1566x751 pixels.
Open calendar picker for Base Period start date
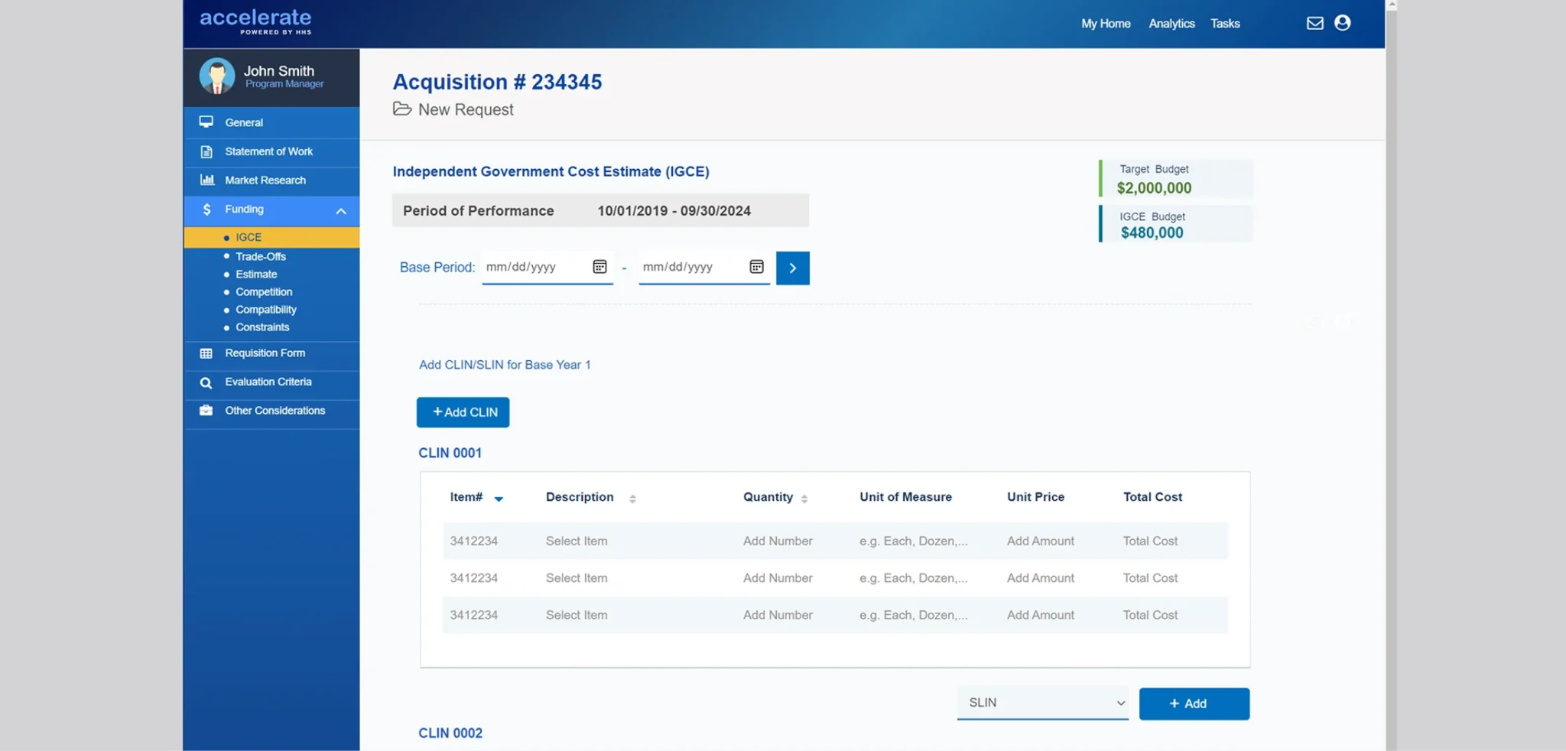tap(599, 267)
